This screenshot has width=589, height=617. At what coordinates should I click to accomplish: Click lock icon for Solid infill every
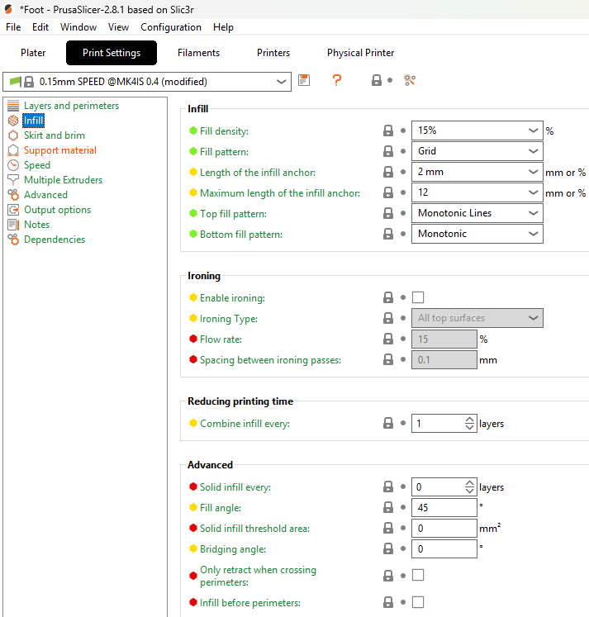click(x=388, y=486)
